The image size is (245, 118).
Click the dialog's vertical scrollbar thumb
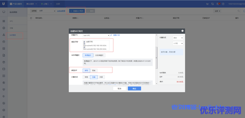pyautogui.click(x=156, y=58)
